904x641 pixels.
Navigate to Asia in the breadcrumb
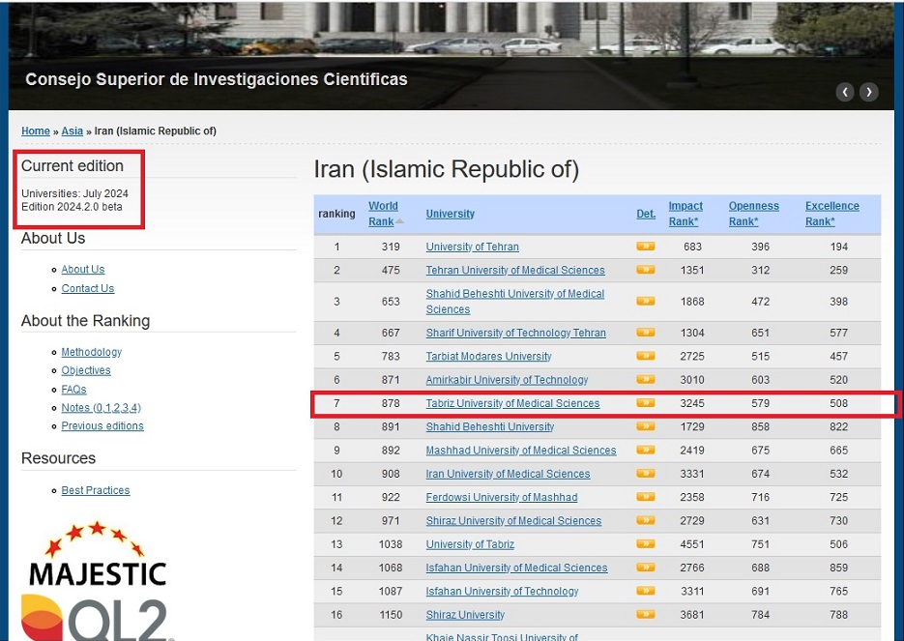point(72,131)
